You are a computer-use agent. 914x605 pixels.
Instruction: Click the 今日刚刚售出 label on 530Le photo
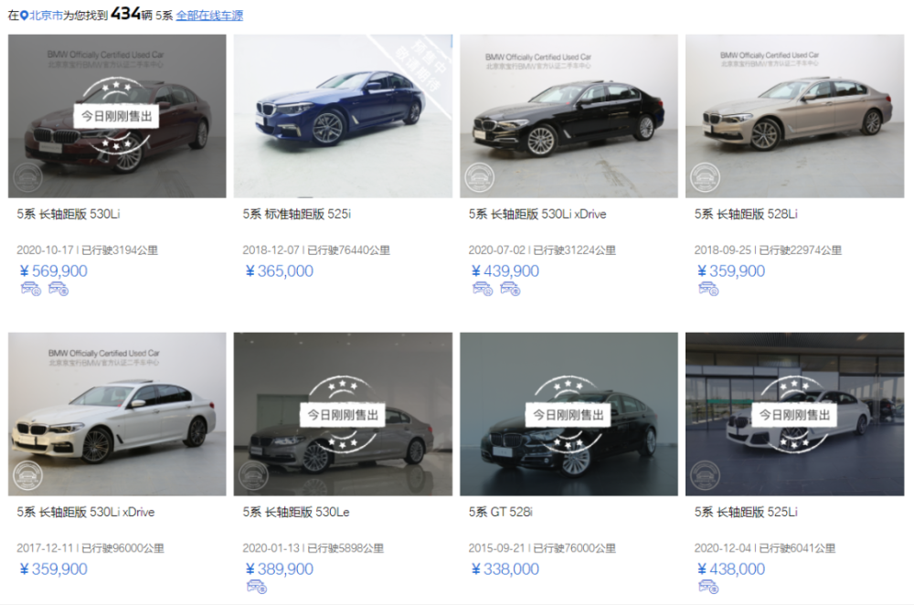click(x=343, y=415)
